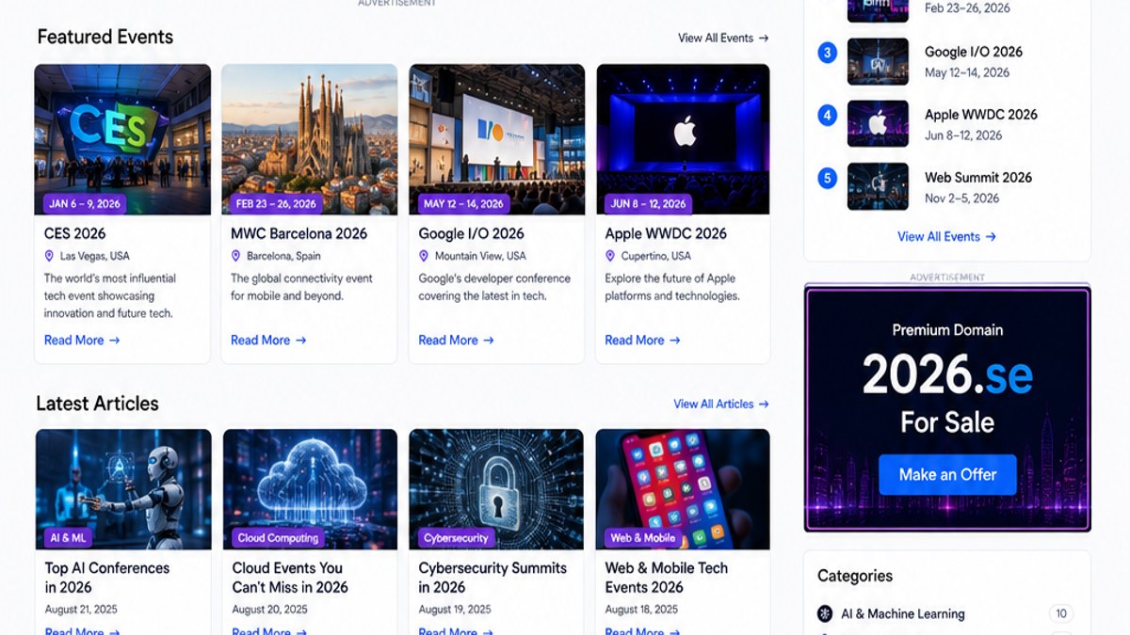Click the number 5 rank badge in sidebar

(x=827, y=178)
